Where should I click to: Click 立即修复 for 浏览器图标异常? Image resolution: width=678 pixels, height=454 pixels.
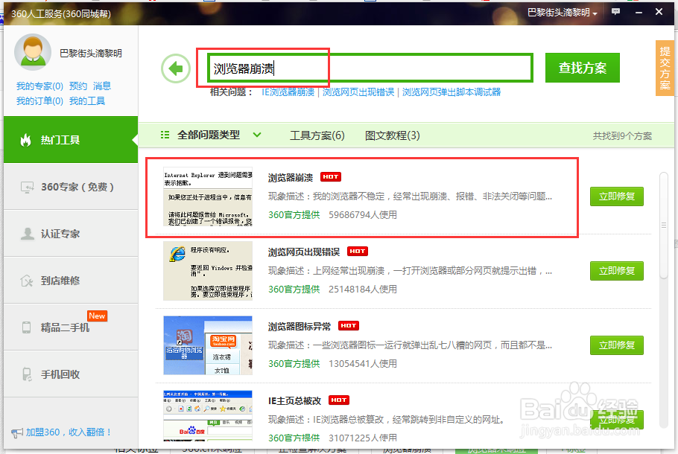tap(617, 345)
